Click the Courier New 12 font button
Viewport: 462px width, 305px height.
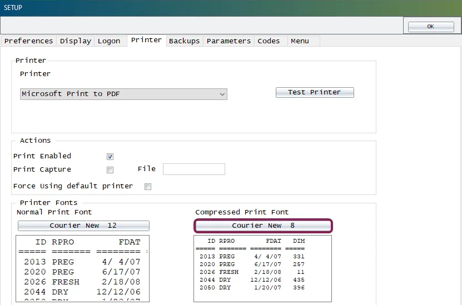click(83, 226)
